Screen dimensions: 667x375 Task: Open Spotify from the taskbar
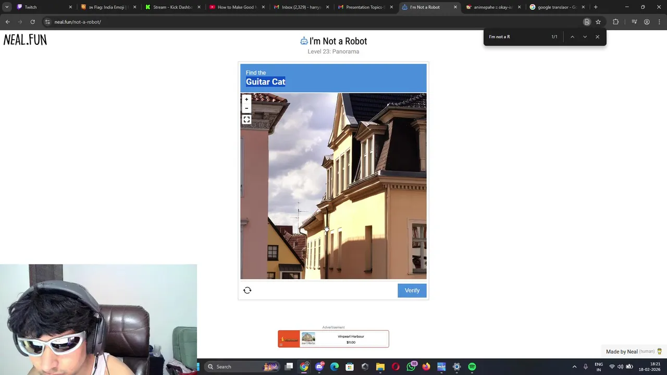coord(472,367)
